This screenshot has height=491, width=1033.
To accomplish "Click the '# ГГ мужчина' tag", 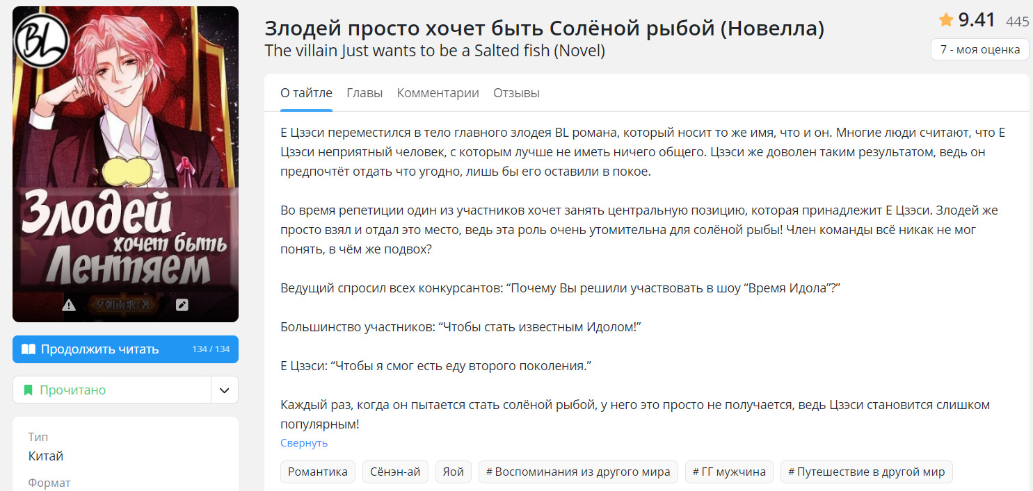I will tap(729, 472).
